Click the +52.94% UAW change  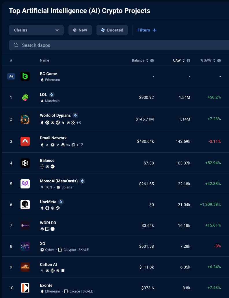click(x=213, y=163)
